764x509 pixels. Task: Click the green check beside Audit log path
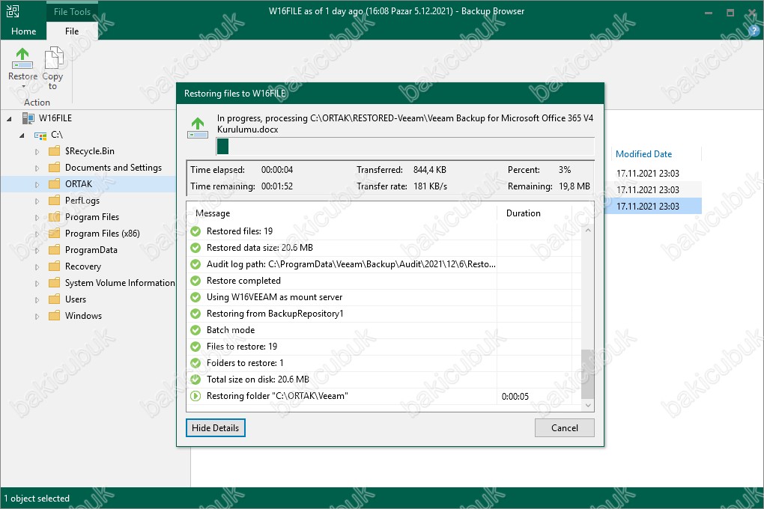(195, 264)
